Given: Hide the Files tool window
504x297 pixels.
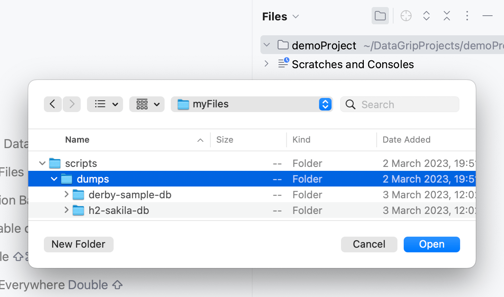Looking at the screenshot, I should 488,16.
